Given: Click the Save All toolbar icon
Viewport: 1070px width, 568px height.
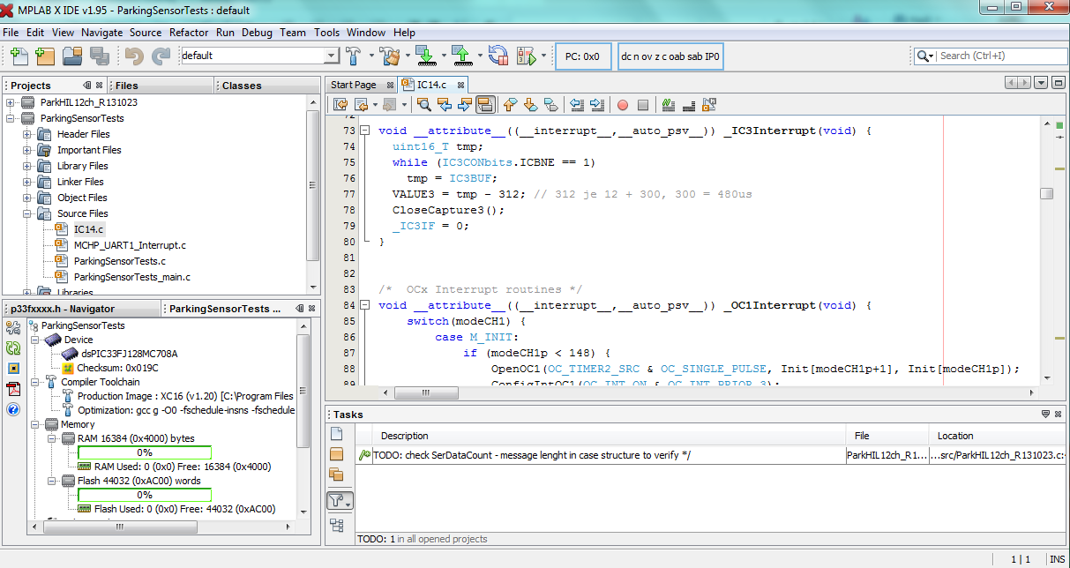Looking at the screenshot, I should pyautogui.click(x=99, y=56).
